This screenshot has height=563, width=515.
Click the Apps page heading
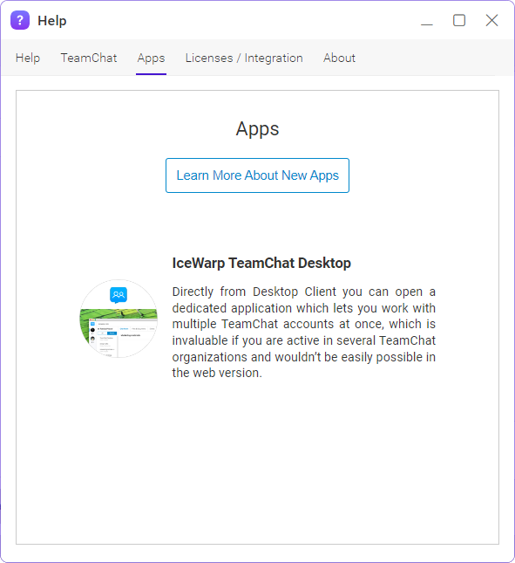(x=257, y=129)
